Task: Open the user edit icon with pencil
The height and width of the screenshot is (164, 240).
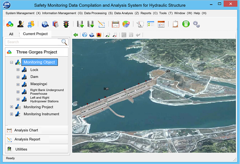Action: [20, 24]
